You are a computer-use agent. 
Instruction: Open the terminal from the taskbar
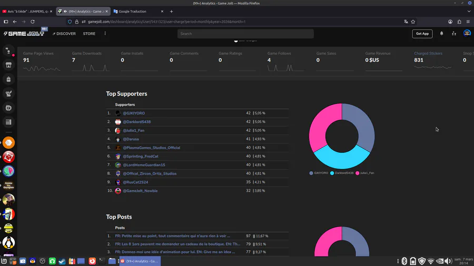(x=102, y=261)
